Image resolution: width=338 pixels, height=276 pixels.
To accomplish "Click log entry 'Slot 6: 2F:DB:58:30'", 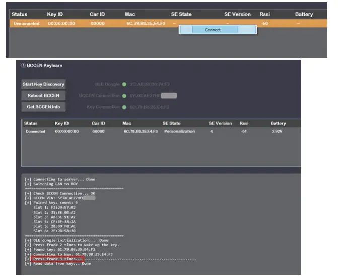I will [x=54, y=231].
